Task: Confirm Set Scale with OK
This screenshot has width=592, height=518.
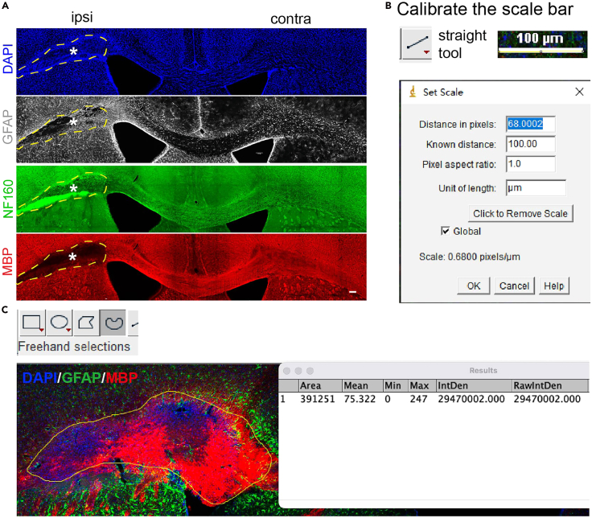Action: (474, 286)
